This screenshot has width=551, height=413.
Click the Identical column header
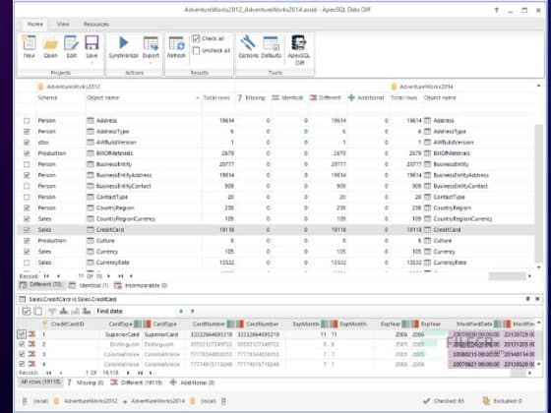click(287, 98)
